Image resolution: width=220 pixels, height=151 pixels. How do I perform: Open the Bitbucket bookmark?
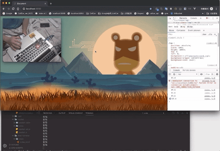[x=176, y=14]
